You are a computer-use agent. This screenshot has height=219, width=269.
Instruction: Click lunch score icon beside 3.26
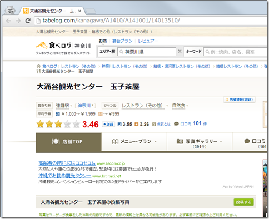click(x=137, y=124)
